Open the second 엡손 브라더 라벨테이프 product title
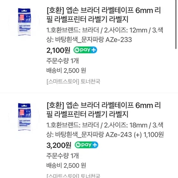Viewport: 178px width, 178px height. click(103, 110)
